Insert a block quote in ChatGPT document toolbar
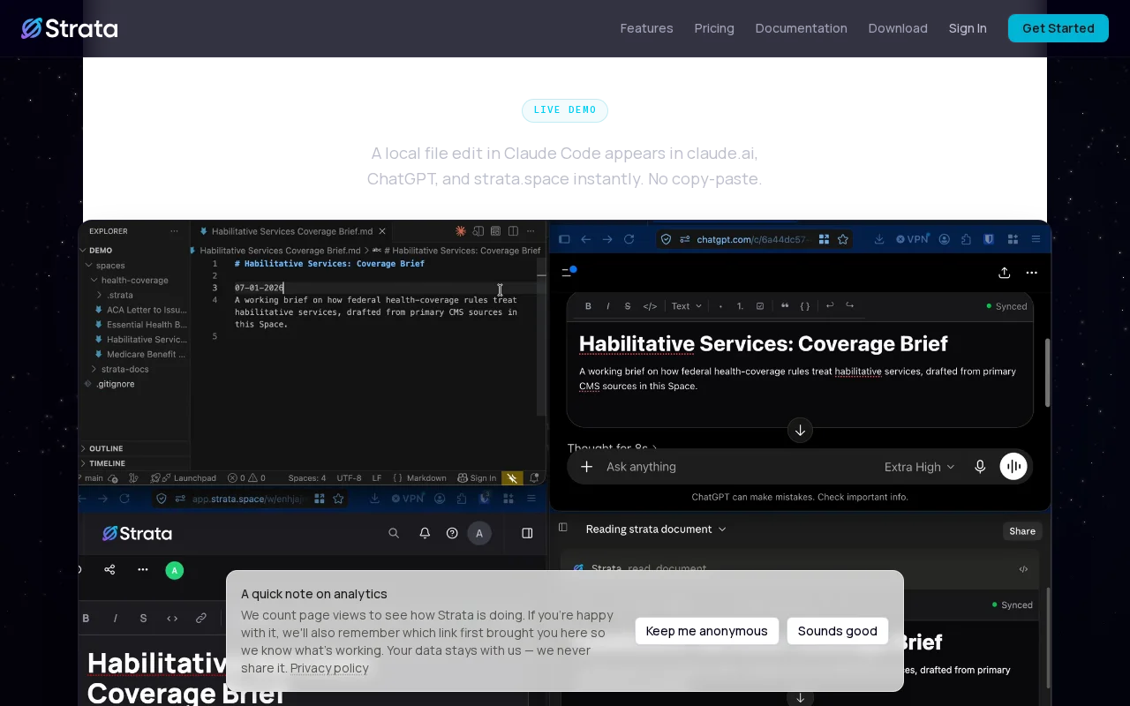 pyautogui.click(x=784, y=306)
